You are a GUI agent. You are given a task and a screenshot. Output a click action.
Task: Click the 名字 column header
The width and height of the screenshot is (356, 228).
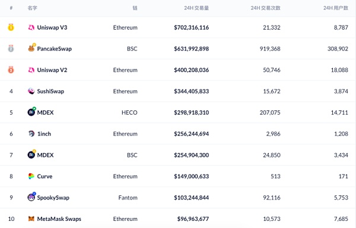[32, 8]
